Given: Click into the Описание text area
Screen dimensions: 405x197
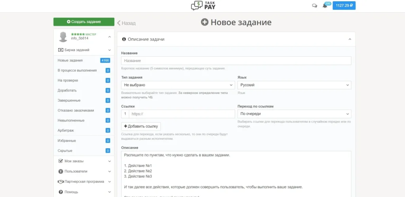Looking at the screenshot, I should [x=236, y=174].
